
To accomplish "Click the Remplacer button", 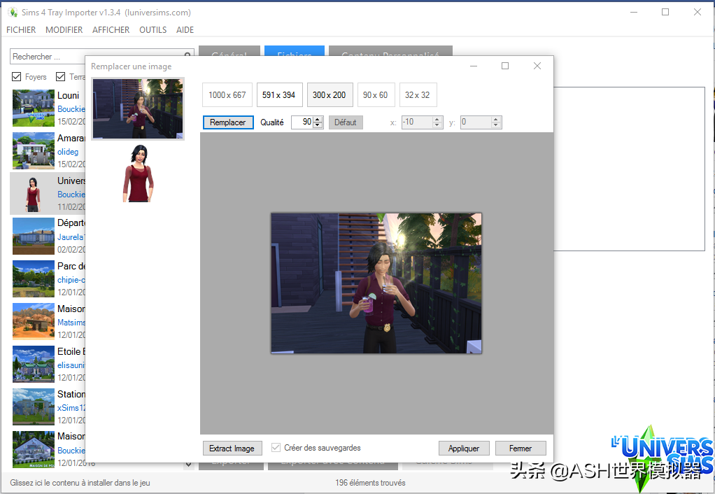I will 228,122.
